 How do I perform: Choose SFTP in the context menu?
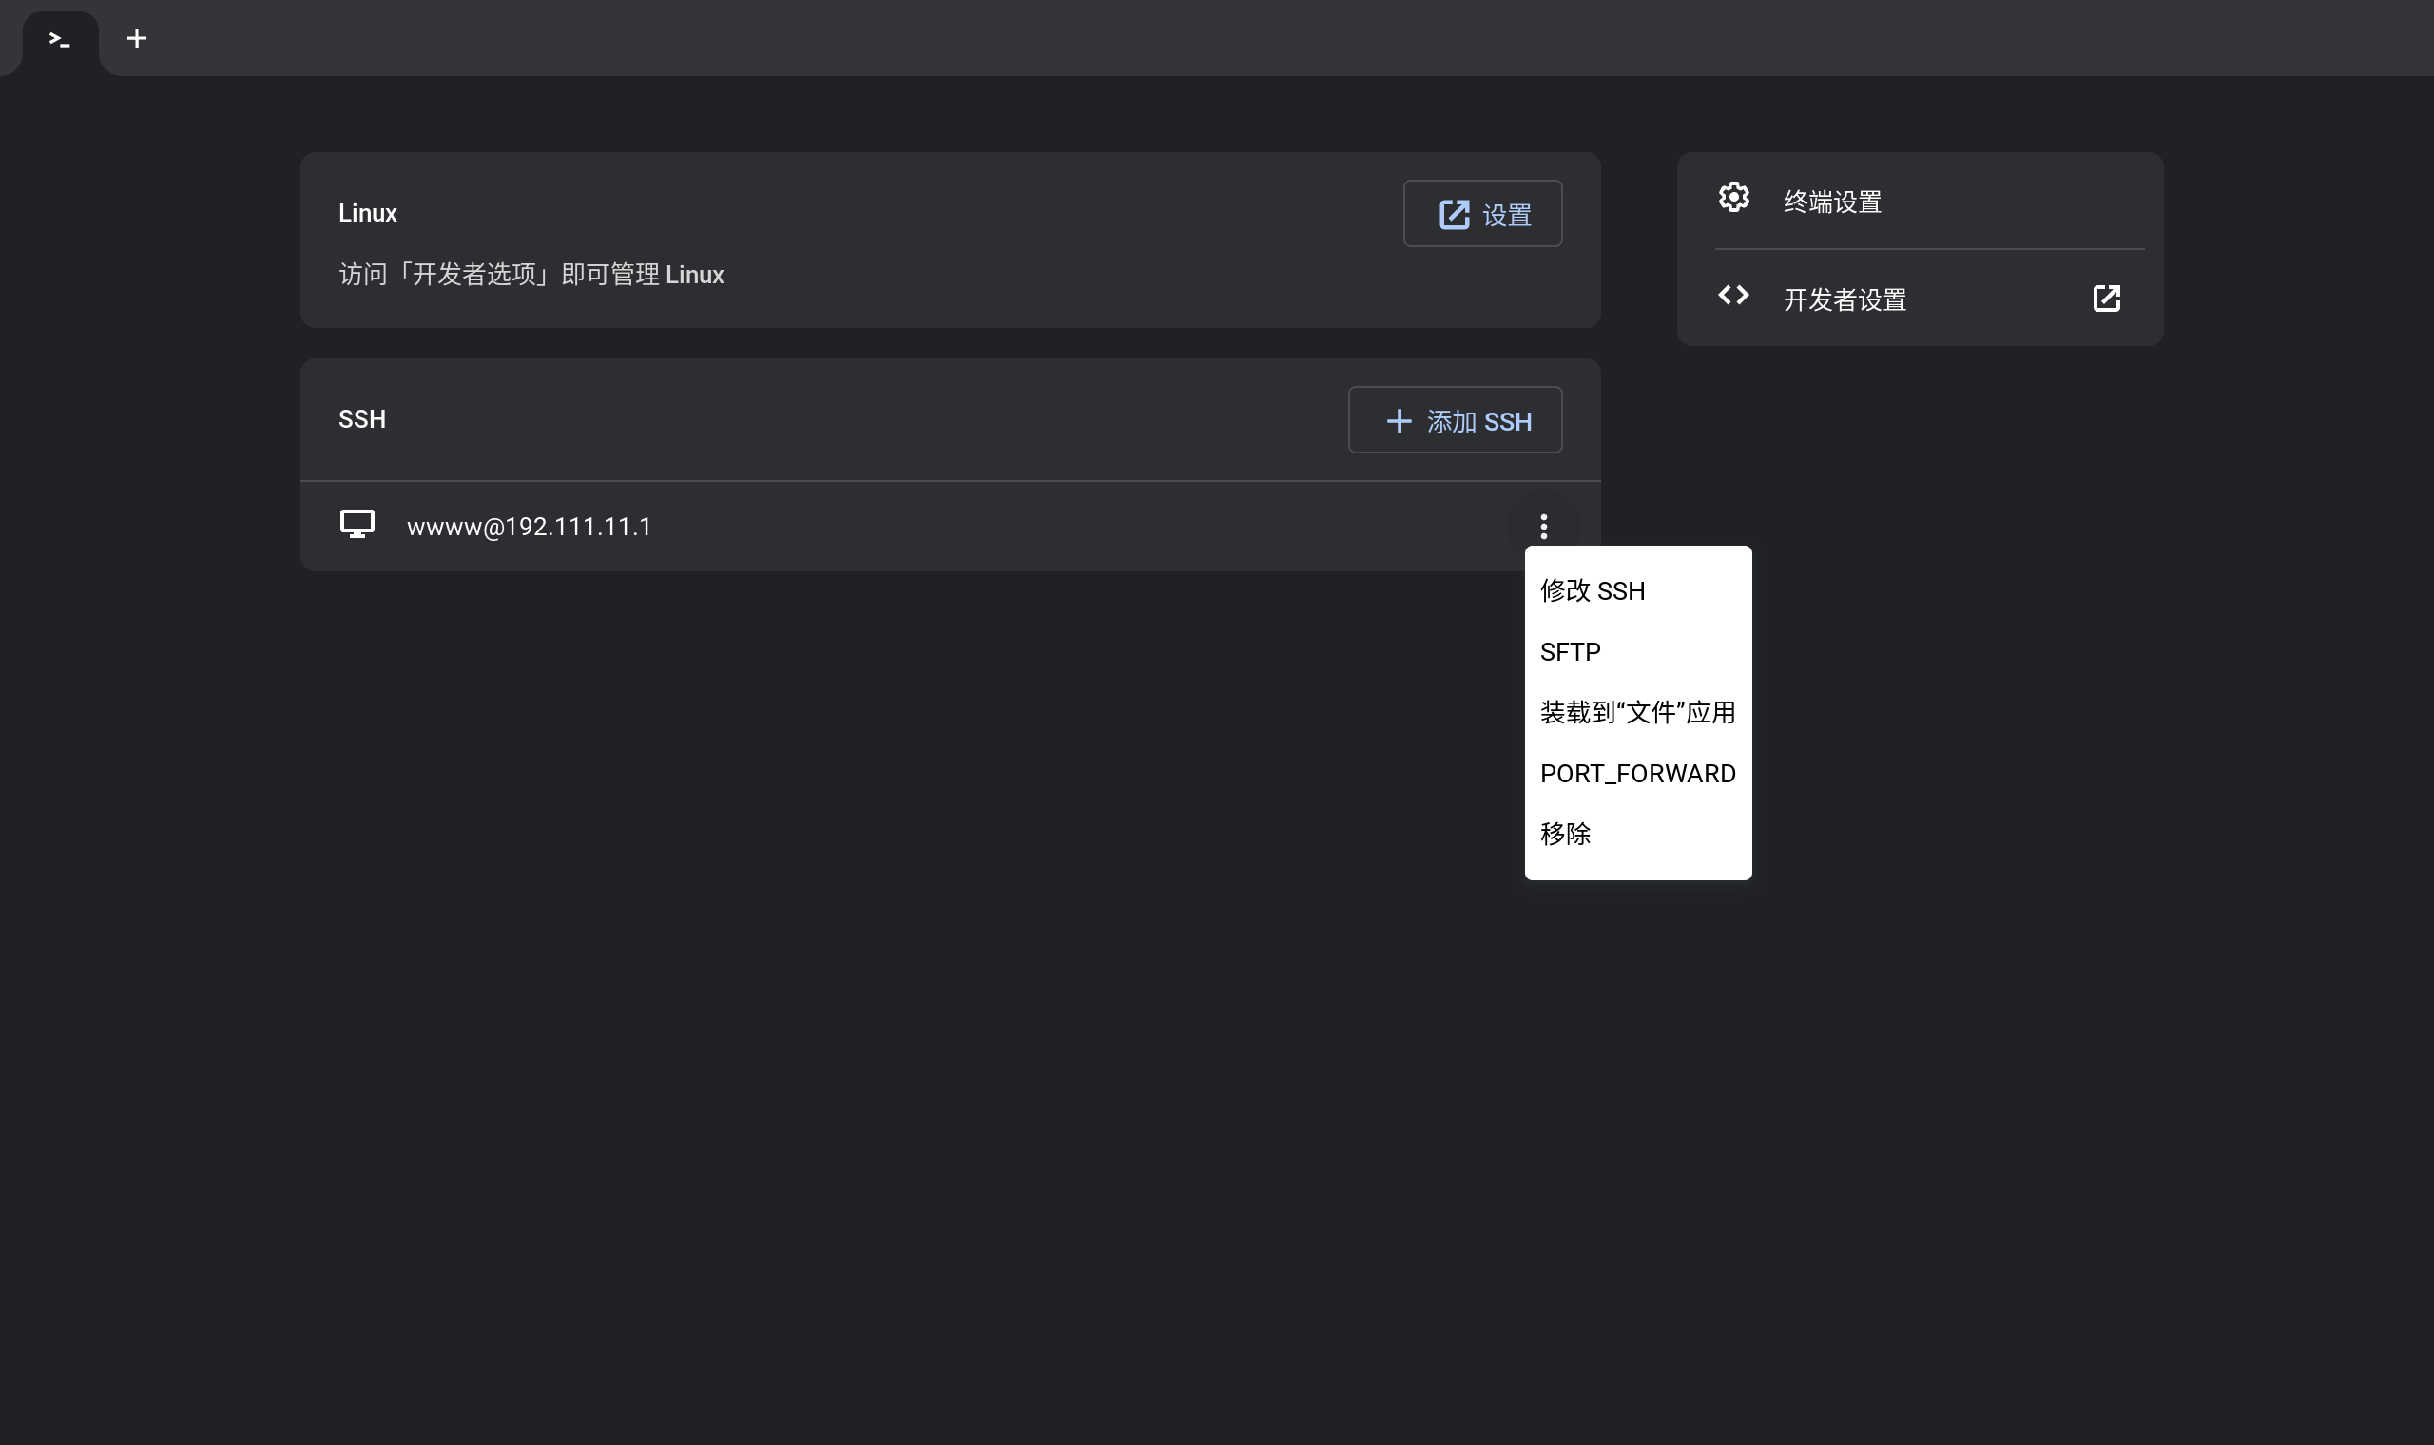pyautogui.click(x=1570, y=652)
